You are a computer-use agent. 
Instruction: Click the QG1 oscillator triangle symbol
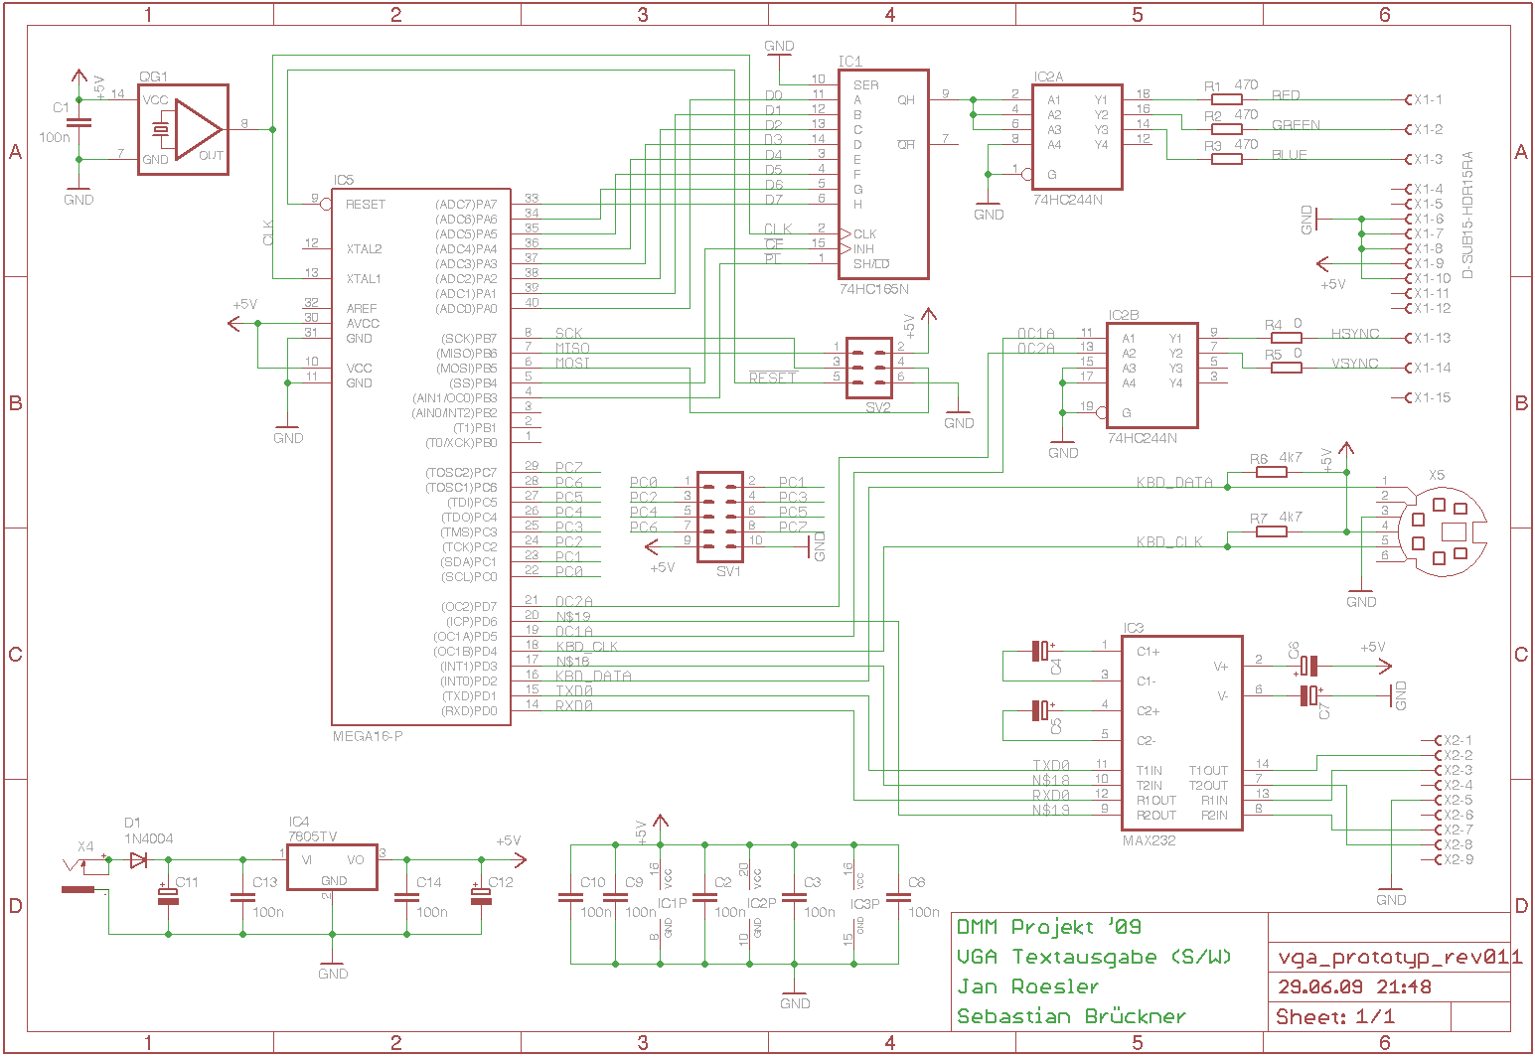pos(198,129)
